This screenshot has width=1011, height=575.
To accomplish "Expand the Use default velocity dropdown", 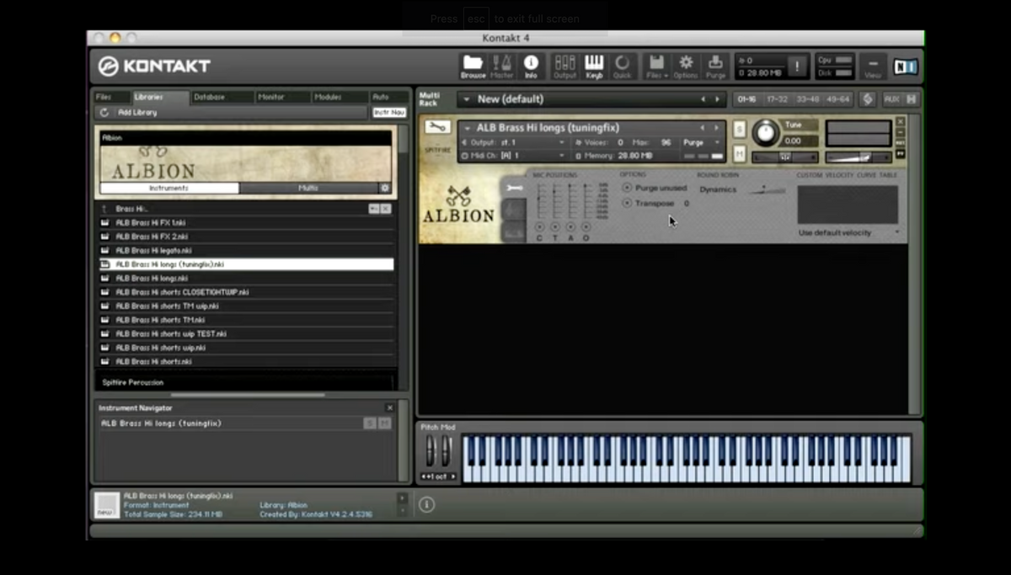I will 847,232.
